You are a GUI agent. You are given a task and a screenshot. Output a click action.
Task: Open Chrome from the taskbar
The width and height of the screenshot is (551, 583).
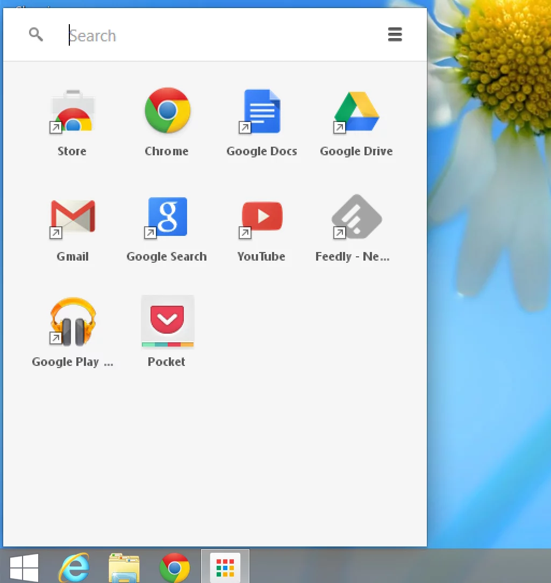coord(173,565)
